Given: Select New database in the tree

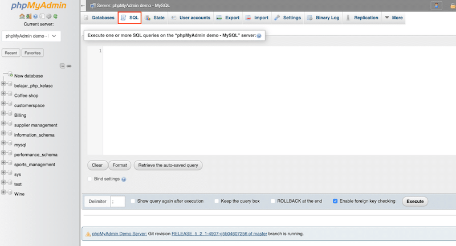Looking at the screenshot, I should tap(28, 76).
